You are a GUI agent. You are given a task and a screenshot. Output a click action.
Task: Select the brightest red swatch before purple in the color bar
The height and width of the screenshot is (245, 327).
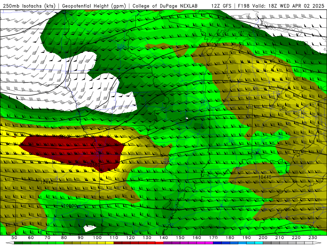click(159, 243)
